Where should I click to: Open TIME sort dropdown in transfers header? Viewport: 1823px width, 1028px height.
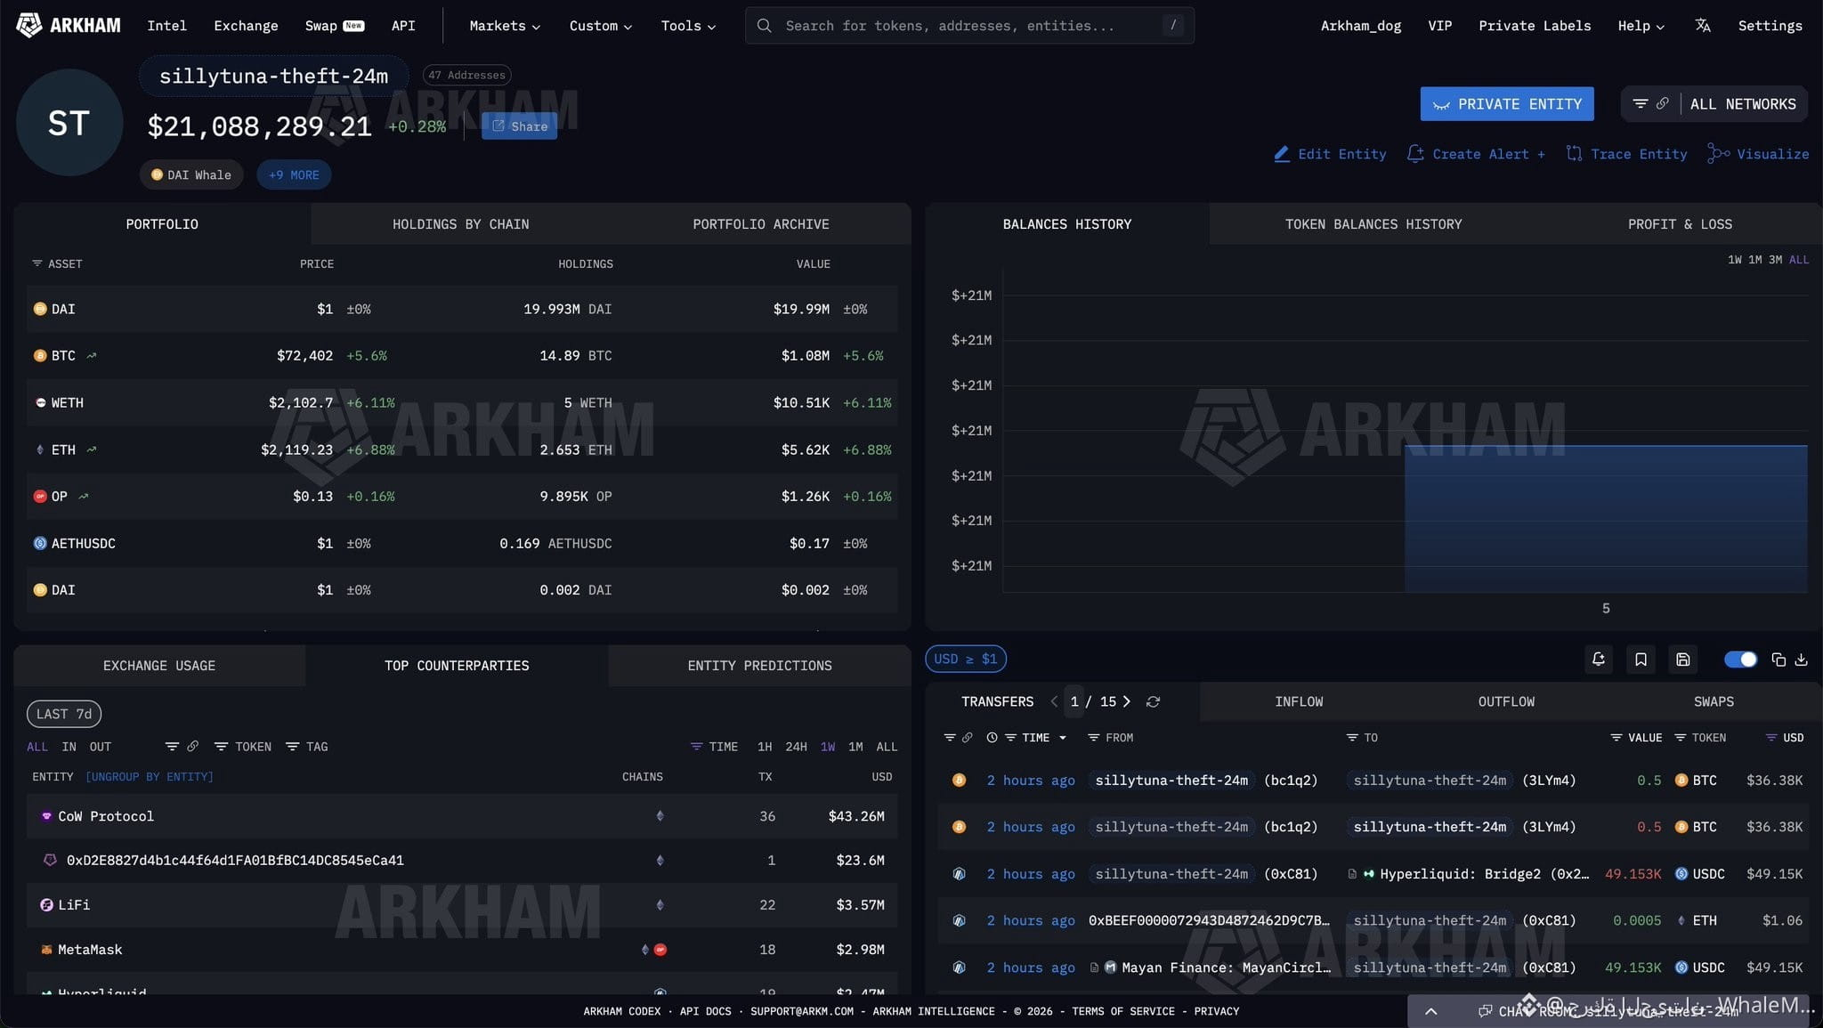click(1035, 738)
